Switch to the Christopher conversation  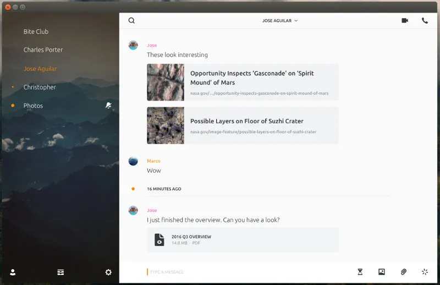point(40,87)
